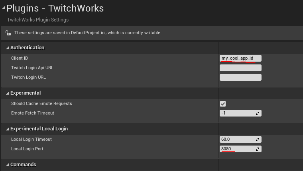303x171 pixels.
Task: Select the Client ID property label
Action: pos(20,58)
